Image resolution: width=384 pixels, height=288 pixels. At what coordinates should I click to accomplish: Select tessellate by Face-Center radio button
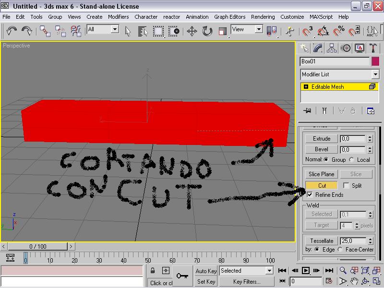340,249
